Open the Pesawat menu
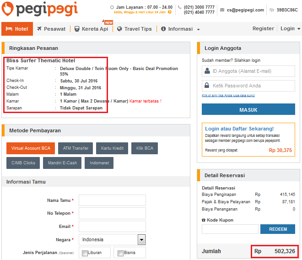The height and width of the screenshot is (260, 302). click(51, 29)
